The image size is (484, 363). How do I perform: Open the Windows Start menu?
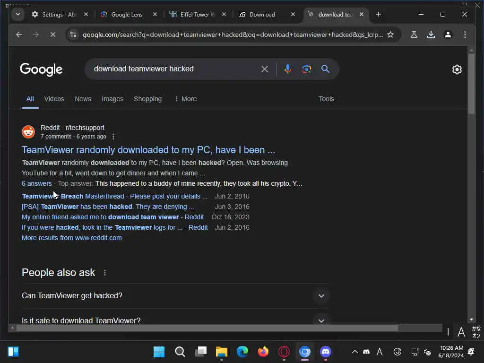click(159, 352)
